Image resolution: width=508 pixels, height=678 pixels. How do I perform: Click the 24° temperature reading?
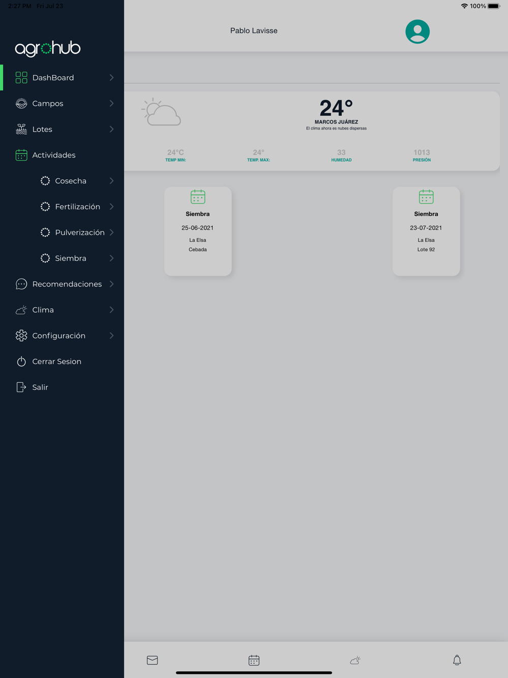(x=336, y=108)
